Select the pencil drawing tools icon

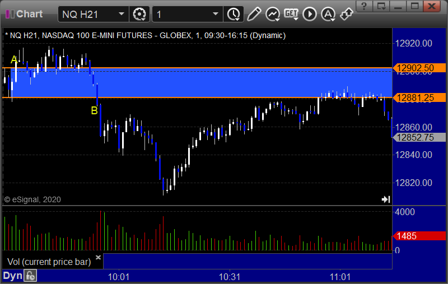[254, 14]
